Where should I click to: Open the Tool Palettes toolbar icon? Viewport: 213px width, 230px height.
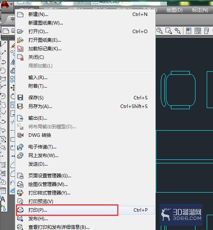tap(206, 31)
